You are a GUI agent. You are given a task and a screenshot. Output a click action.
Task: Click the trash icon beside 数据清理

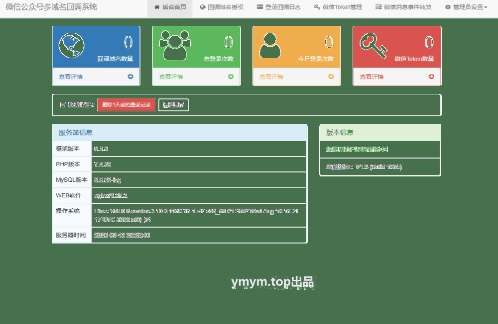click(x=63, y=105)
